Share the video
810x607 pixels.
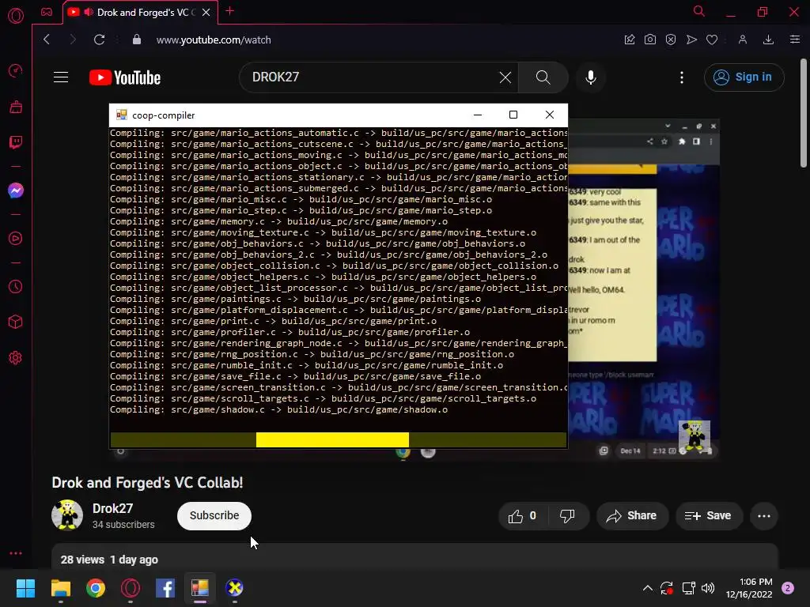pos(632,515)
